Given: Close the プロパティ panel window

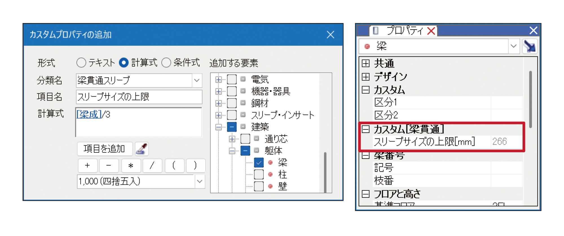Looking at the screenshot, I should (x=533, y=30).
